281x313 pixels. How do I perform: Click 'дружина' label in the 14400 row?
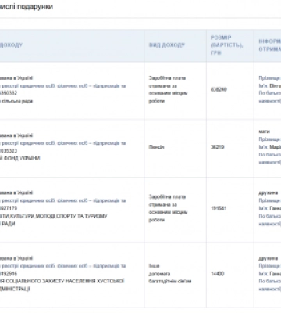tap(268, 258)
